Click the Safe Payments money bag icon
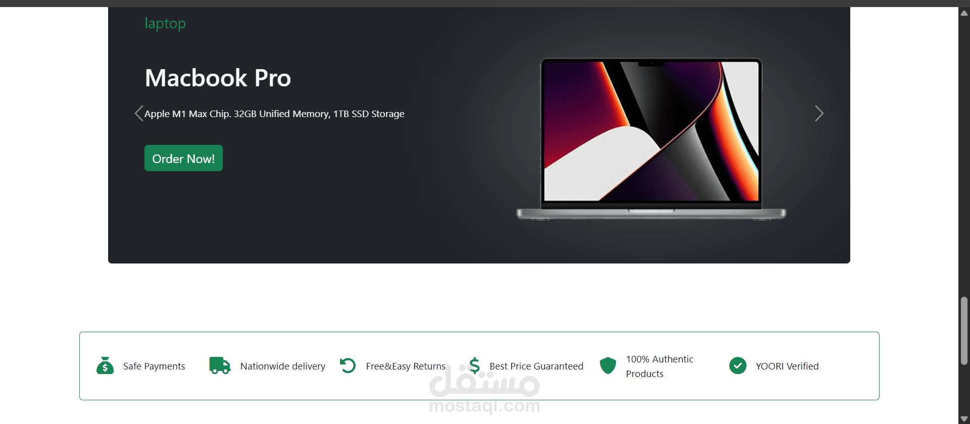Screen dimensions: 970x424 coord(105,365)
